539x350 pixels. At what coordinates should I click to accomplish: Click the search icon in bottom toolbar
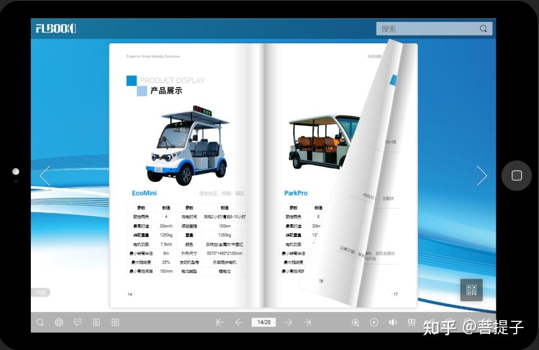[40, 322]
